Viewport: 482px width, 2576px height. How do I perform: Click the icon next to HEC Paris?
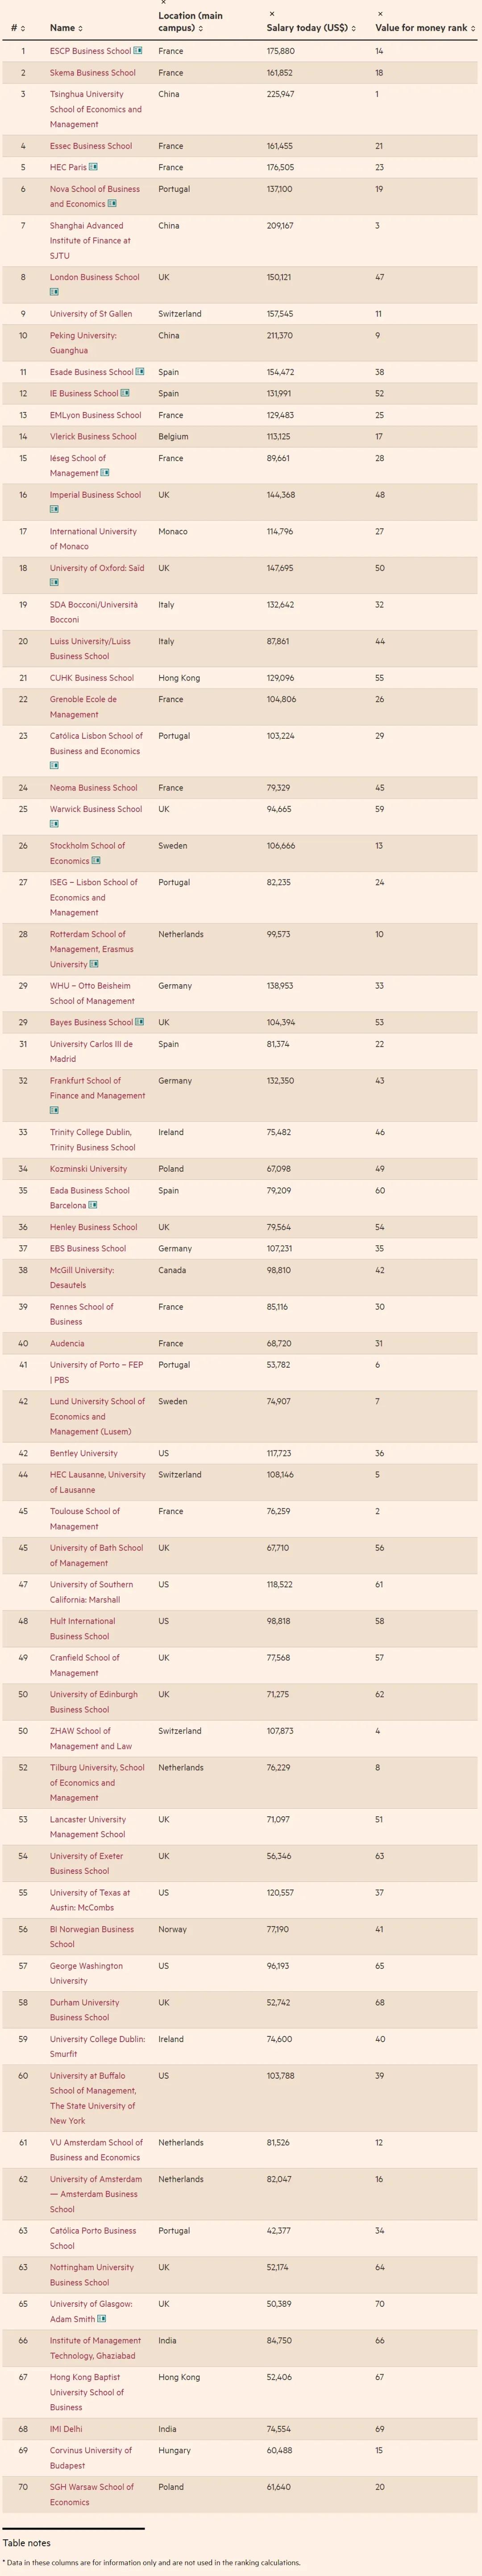tap(93, 167)
